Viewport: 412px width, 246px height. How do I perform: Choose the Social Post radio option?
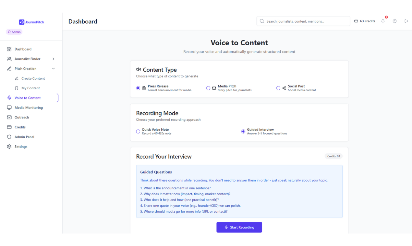click(278, 88)
